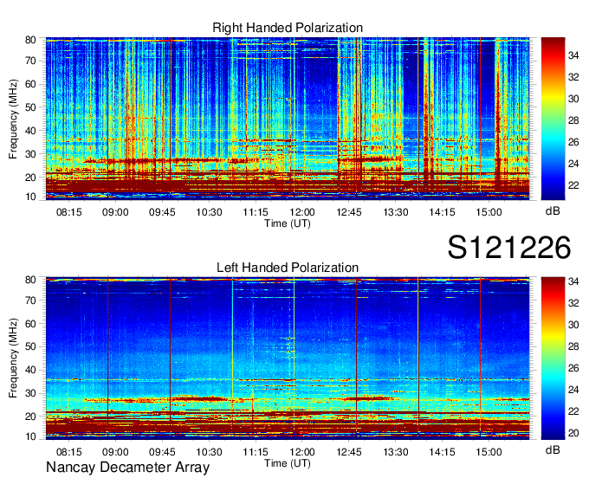Click the 09:45 time tick under Left Handed plot
Screen dimensions: 589x478
(162, 452)
